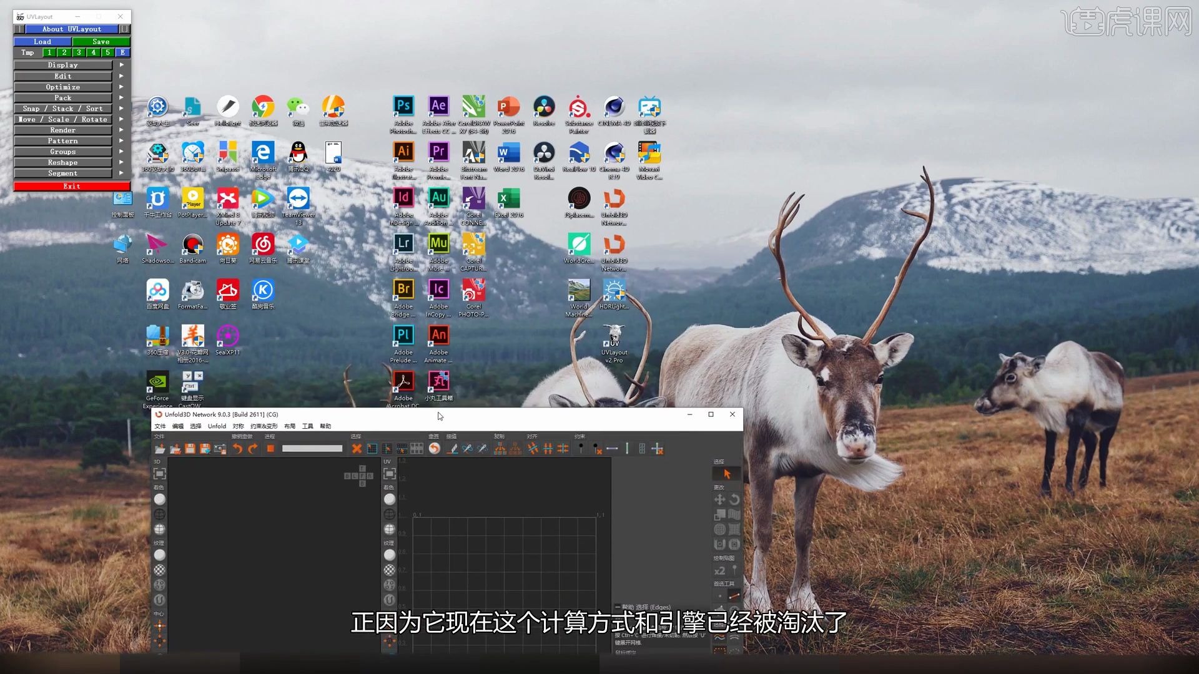Viewport: 1199px width, 674px height.
Task: Click the orange stop process square
Action: pos(270,449)
